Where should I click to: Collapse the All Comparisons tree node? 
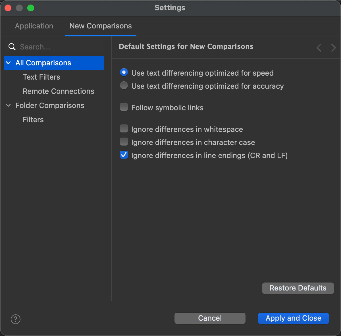(x=9, y=63)
